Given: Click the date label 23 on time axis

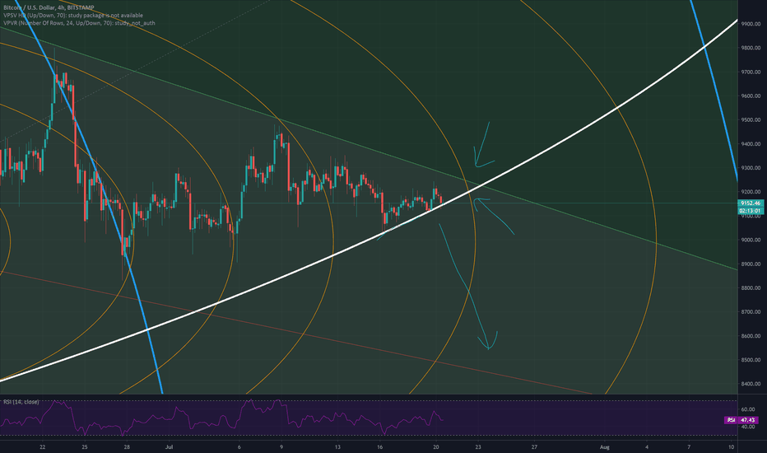Looking at the screenshot, I should point(478,447).
